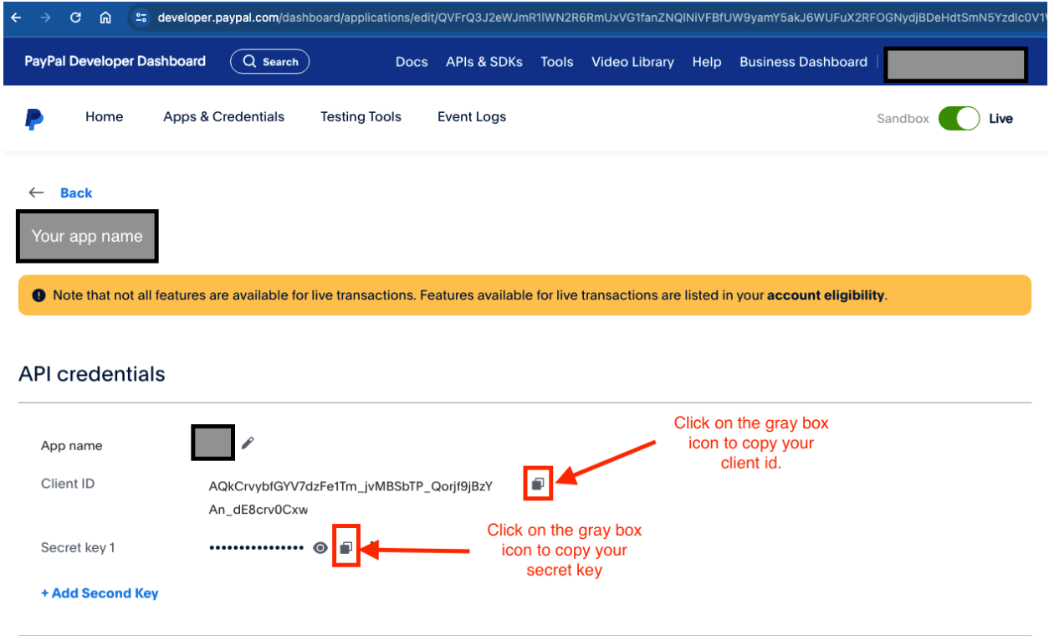
Task: Open Docs in the top navigation
Action: tap(412, 62)
